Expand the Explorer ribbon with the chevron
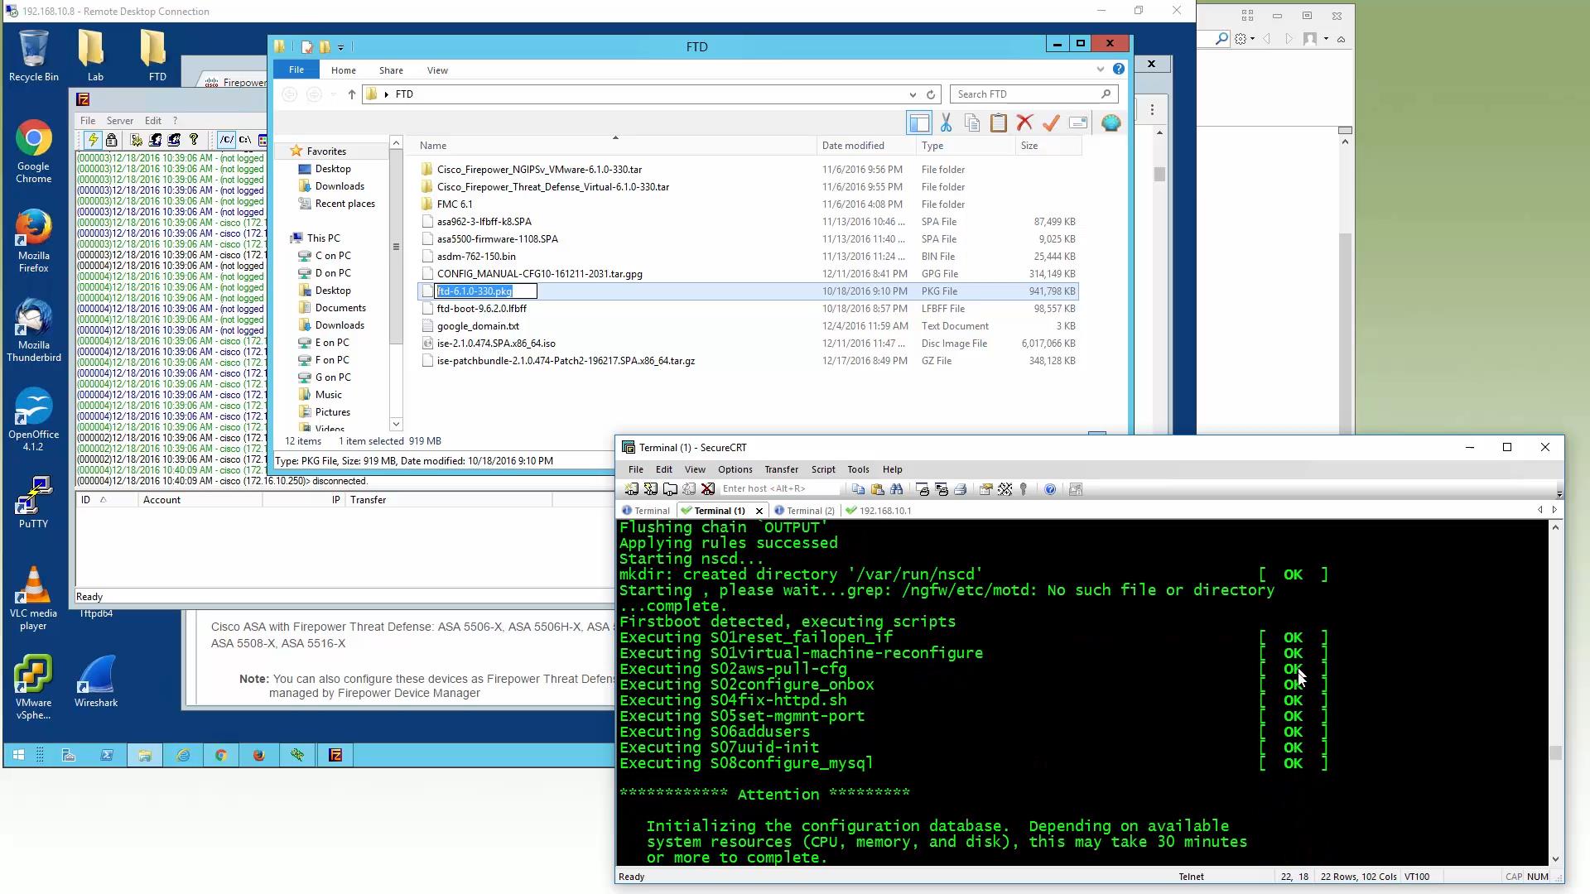 (1100, 70)
